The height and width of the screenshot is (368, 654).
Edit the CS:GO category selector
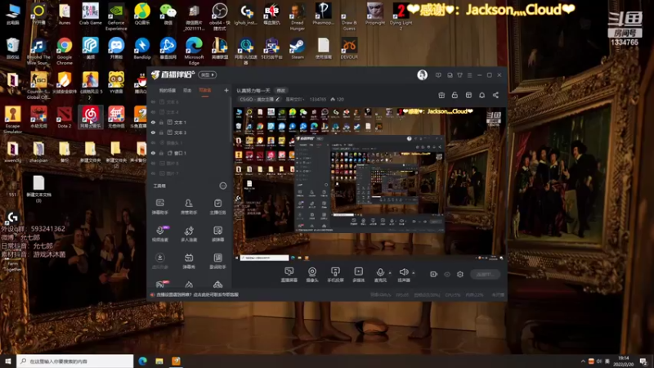click(259, 99)
